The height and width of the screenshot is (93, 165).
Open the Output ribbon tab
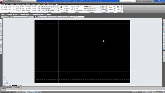[33, 5]
